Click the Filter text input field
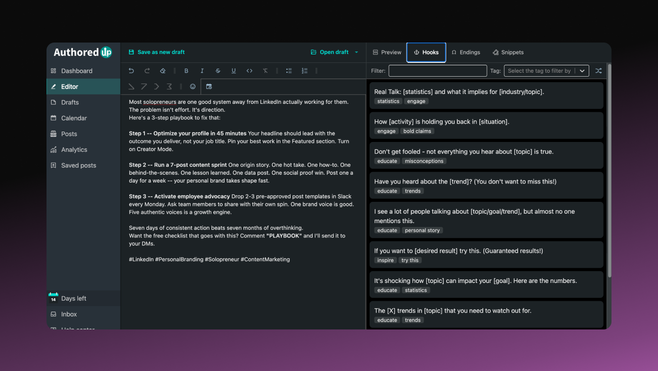Screen dimensions: 658x371 pyautogui.click(x=438, y=71)
